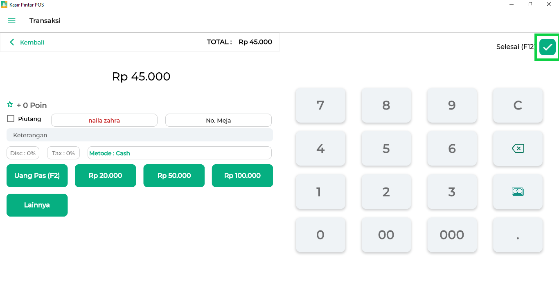Viewport: 559px width, 284px height.
Task: Open the Disc : 0% field
Action: [23, 153]
